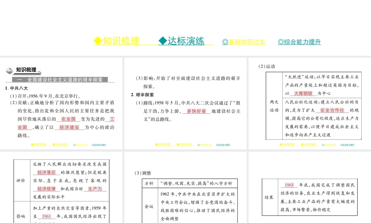Click the book icon beside 知识梳理 heading
This screenshot has width=371, height=223.
point(10,70)
